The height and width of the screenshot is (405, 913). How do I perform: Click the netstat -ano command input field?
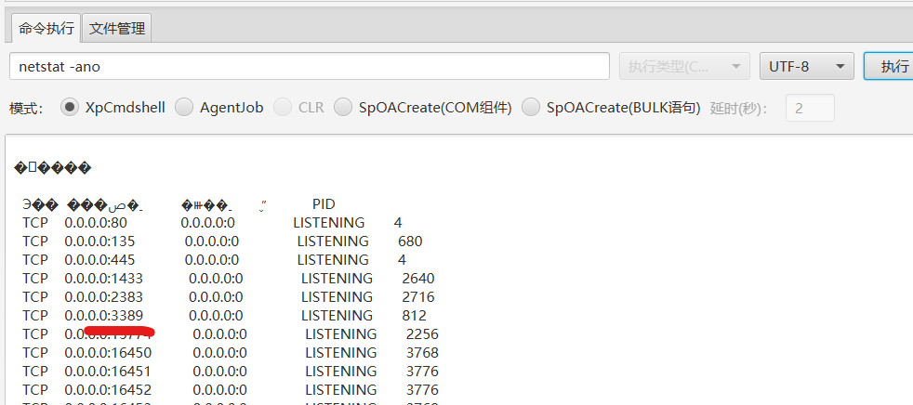tap(309, 67)
